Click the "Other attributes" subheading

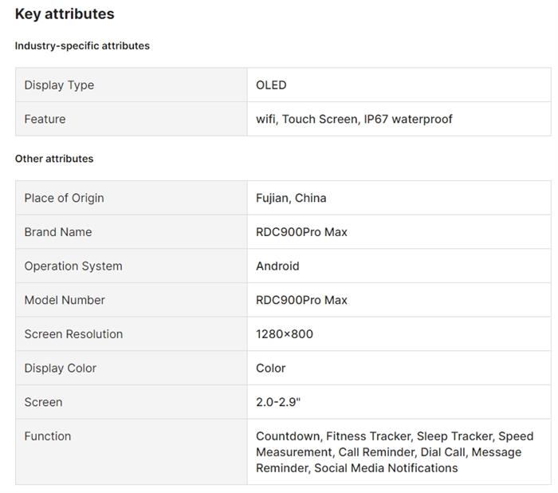point(54,159)
